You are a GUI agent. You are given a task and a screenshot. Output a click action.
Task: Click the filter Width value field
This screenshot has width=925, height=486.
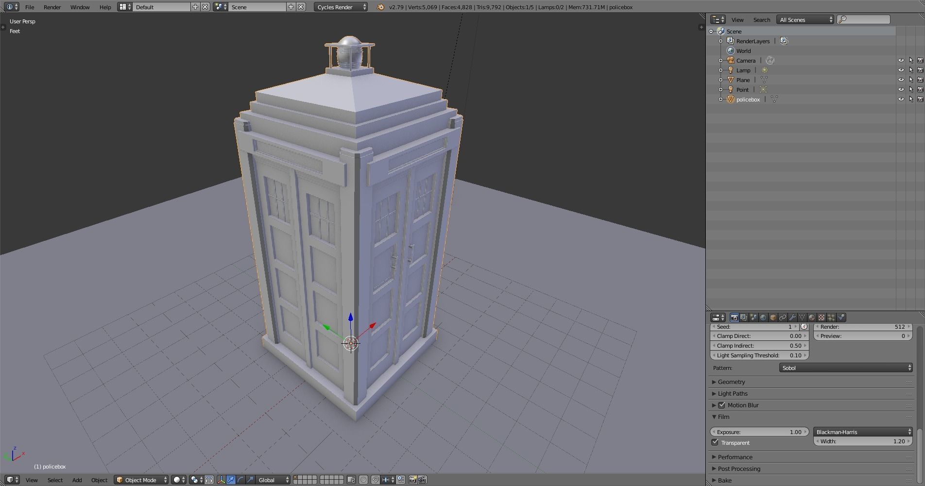pos(863,441)
